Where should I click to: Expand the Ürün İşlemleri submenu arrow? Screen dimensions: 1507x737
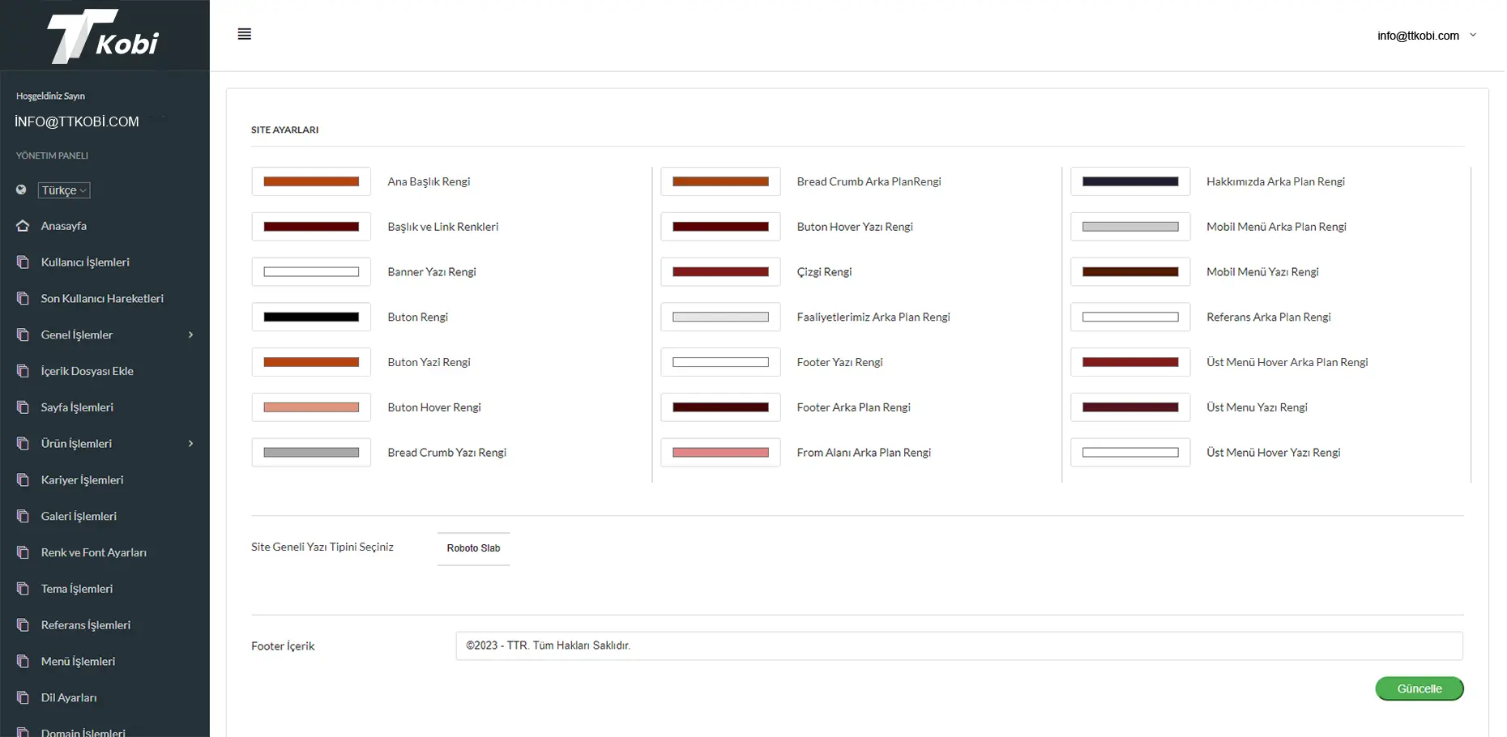pos(190,444)
